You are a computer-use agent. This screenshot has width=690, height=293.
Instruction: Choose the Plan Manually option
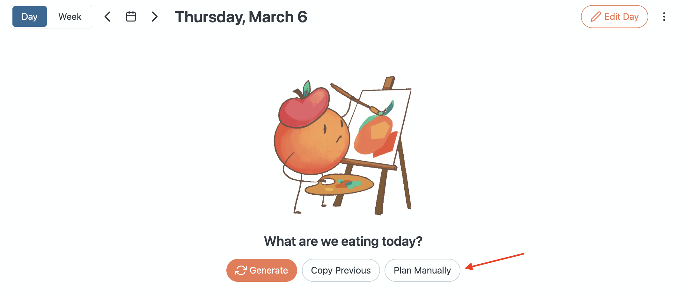click(x=422, y=270)
